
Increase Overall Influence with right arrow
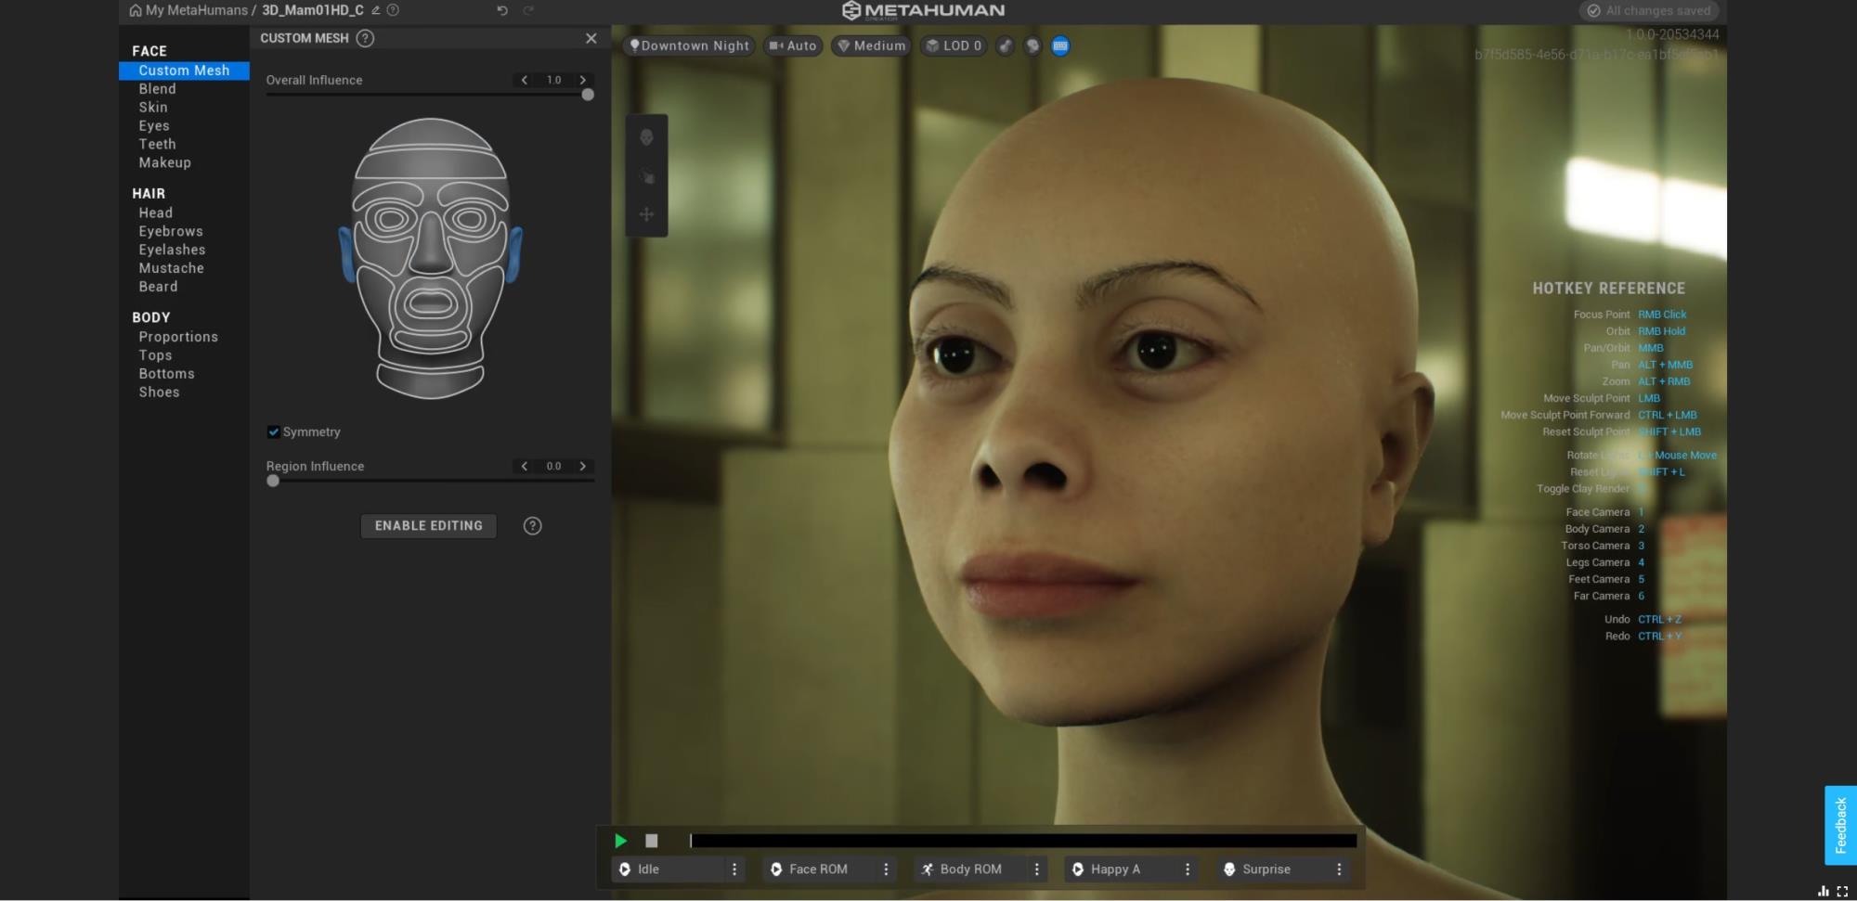pyautogui.click(x=583, y=80)
